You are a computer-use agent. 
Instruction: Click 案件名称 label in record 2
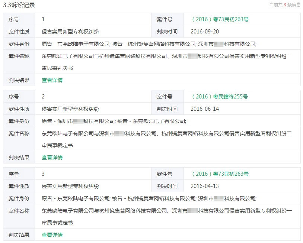tap(19, 134)
